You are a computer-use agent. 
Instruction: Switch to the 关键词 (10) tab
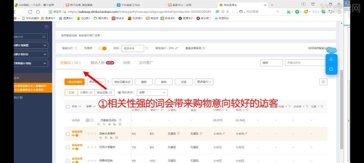[70, 63]
